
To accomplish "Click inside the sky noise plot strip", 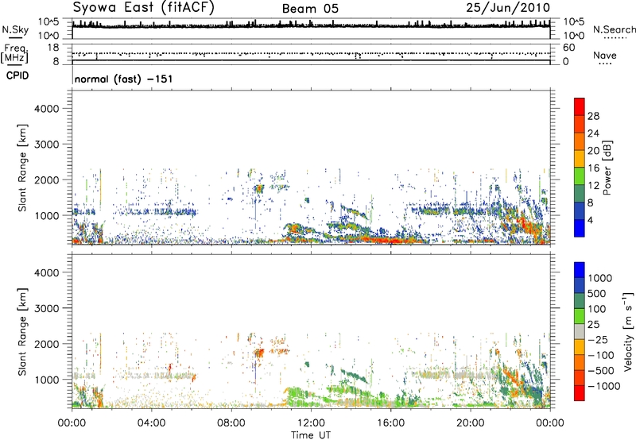I will (x=311, y=29).
